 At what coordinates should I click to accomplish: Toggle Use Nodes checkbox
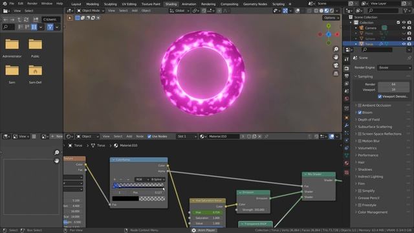click(149, 137)
